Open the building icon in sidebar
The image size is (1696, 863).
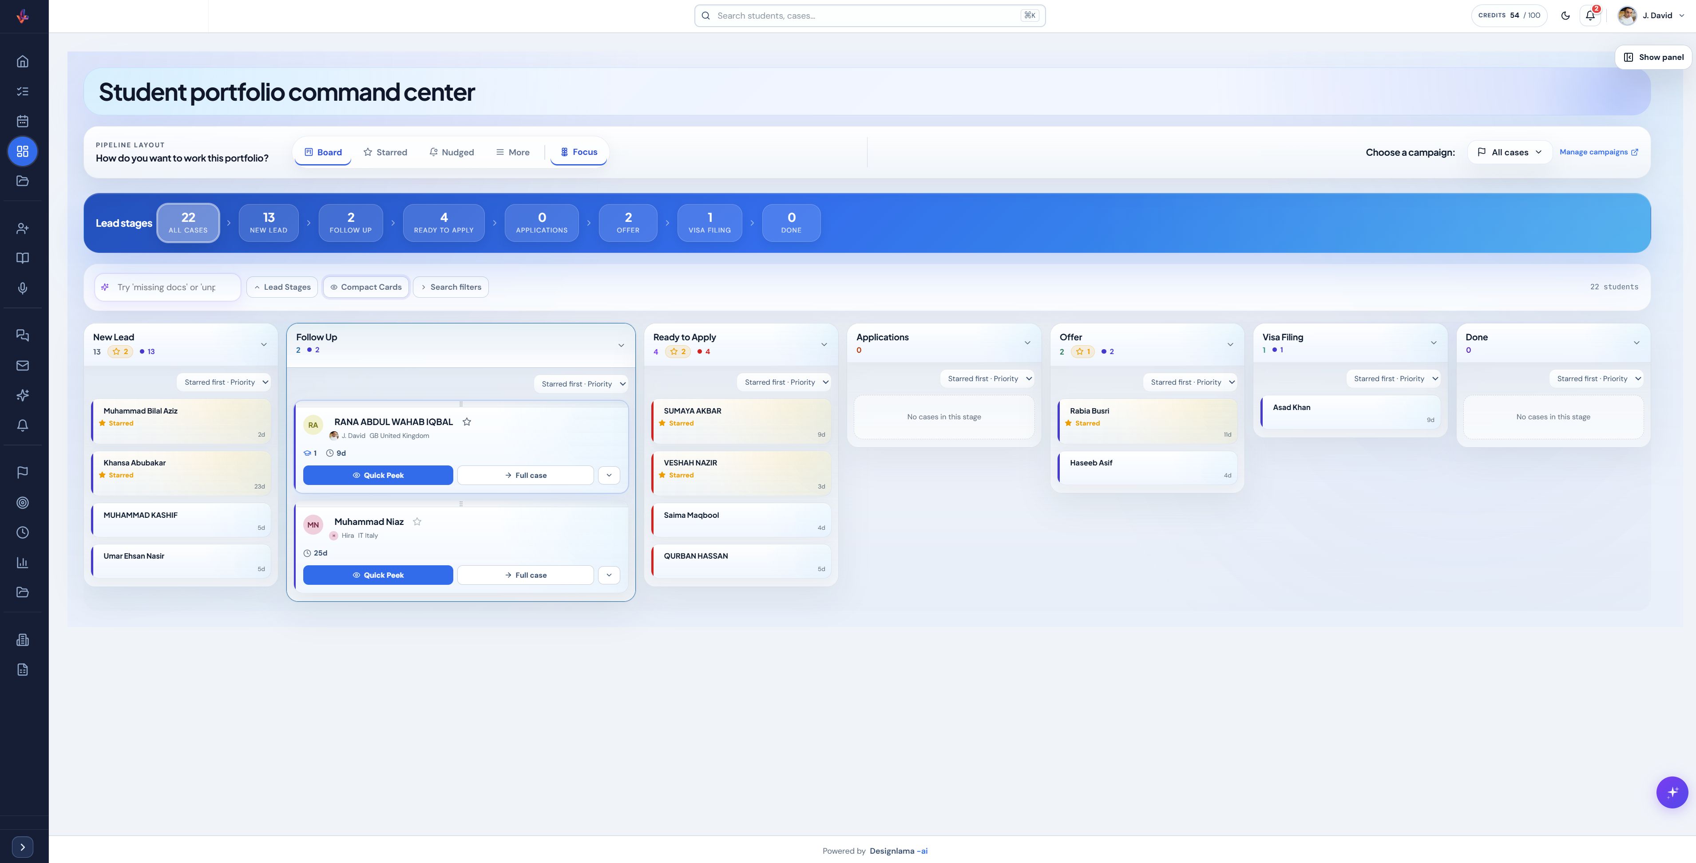(22, 640)
